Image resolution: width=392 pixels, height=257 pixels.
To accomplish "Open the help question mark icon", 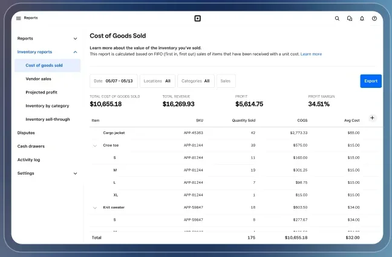I will pyautogui.click(x=374, y=18).
